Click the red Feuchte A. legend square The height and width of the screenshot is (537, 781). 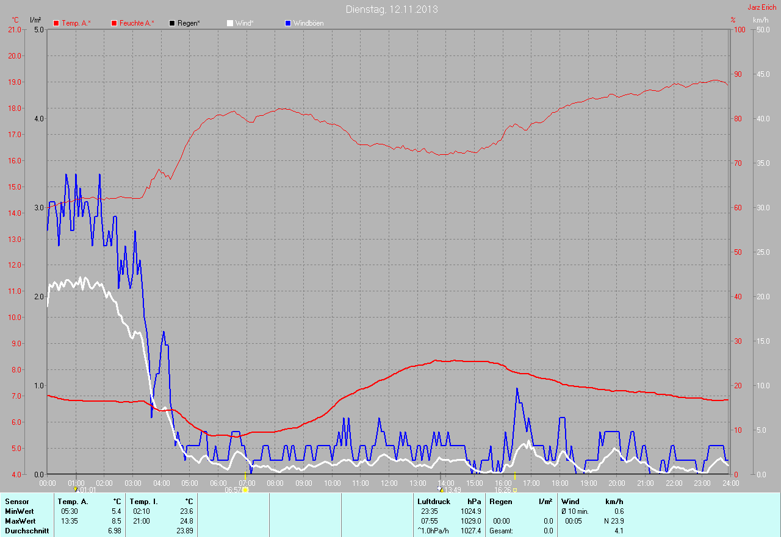coord(114,23)
